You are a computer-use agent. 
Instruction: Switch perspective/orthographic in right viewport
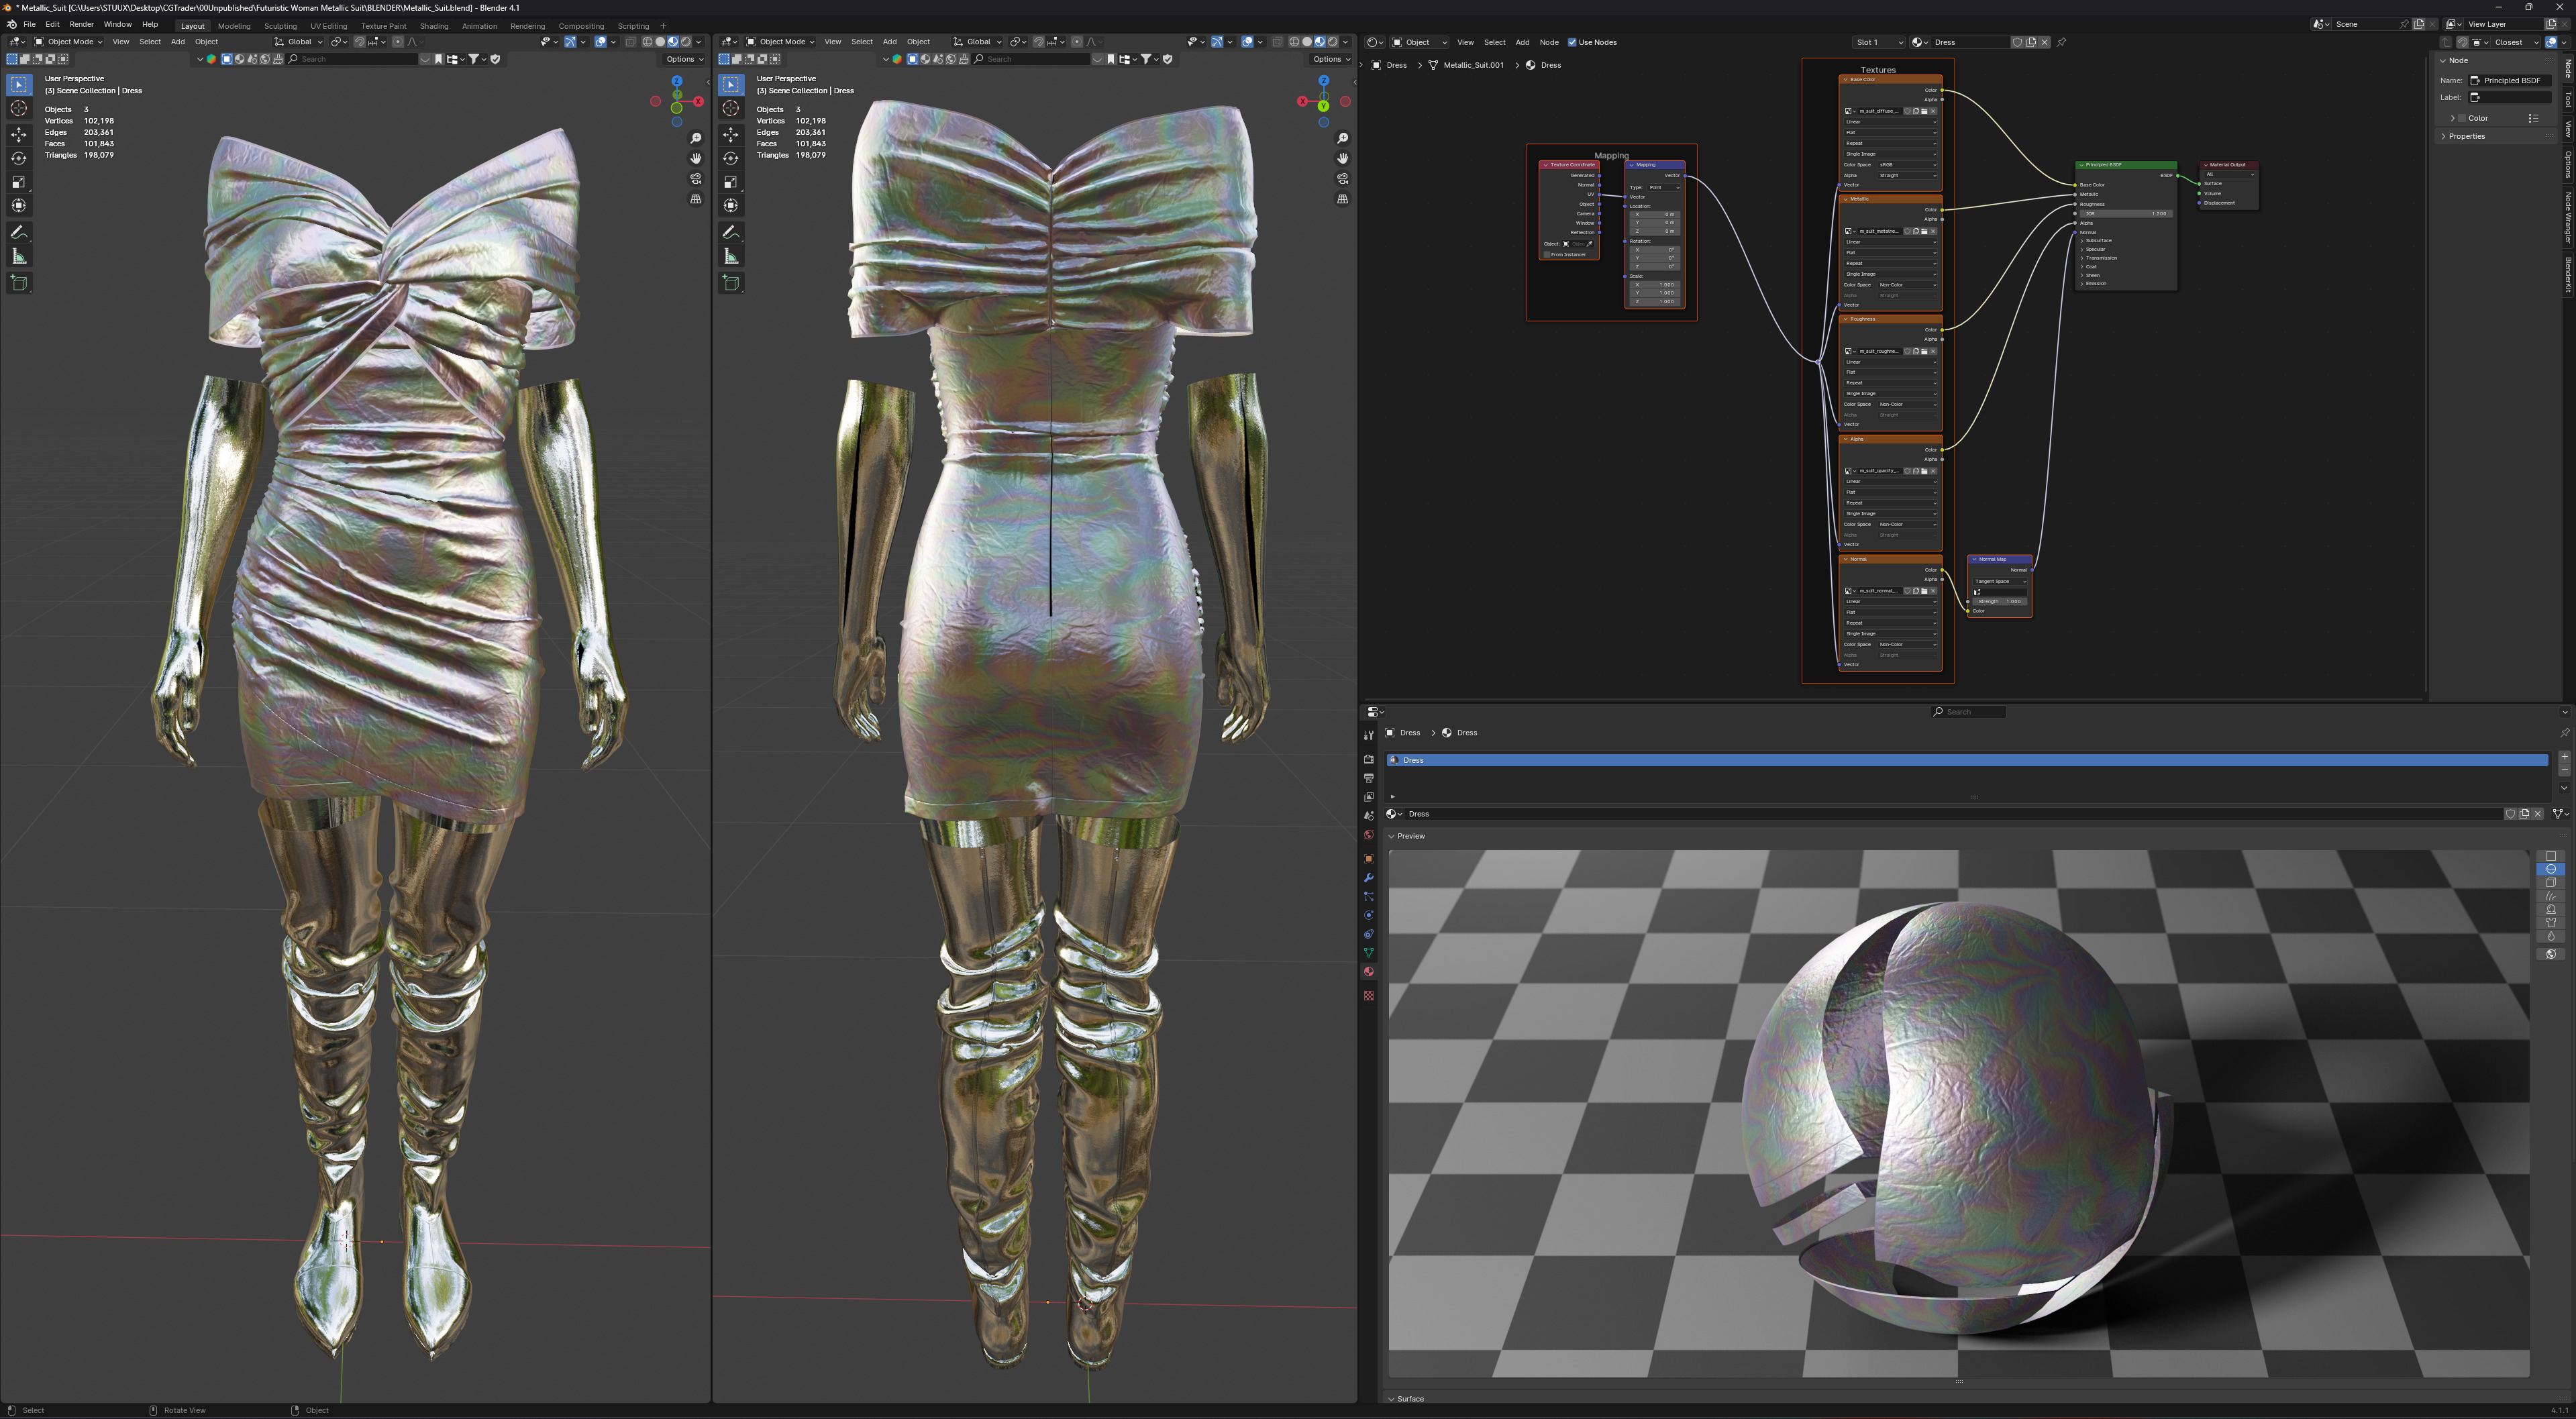click(x=1343, y=199)
